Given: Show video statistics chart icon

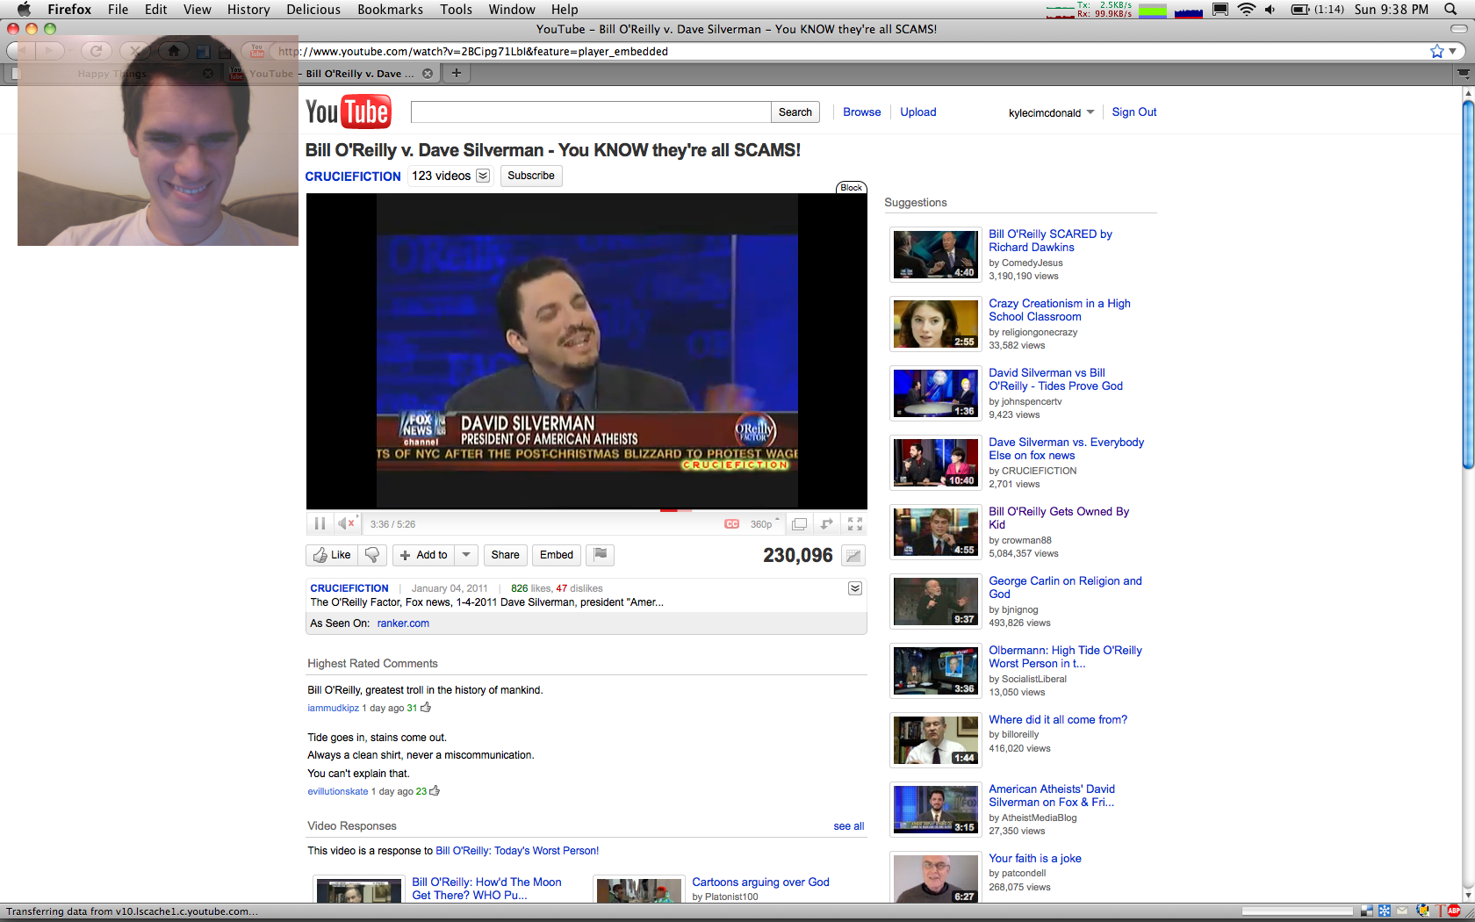Looking at the screenshot, I should click(x=853, y=556).
